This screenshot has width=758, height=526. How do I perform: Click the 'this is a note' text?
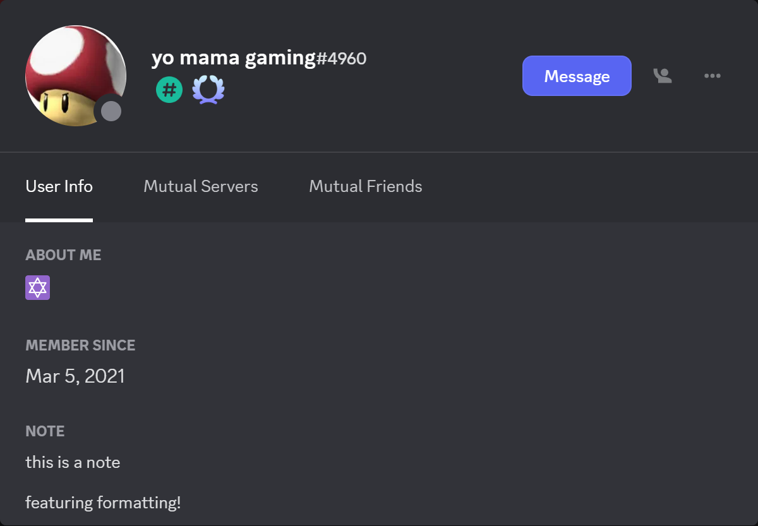click(x=73, y=462)
